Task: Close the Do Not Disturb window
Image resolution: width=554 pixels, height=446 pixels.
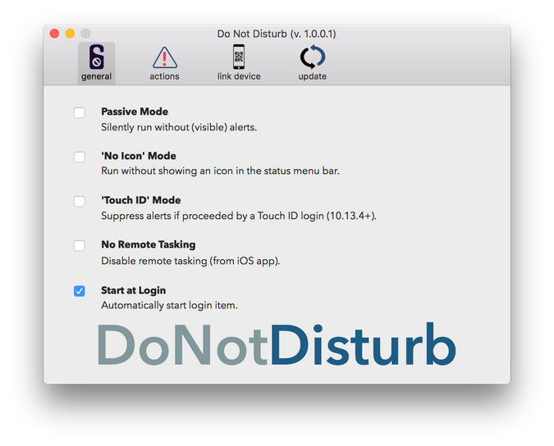Action: (x=55, y=34)
